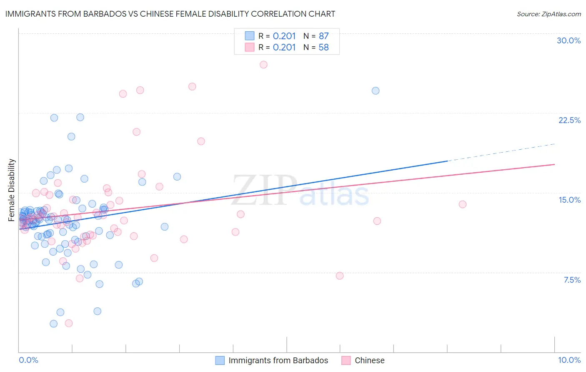Click the lowest pink data point near the bottom left
This screenshot has height=372, width=586.
coord(69,323)
